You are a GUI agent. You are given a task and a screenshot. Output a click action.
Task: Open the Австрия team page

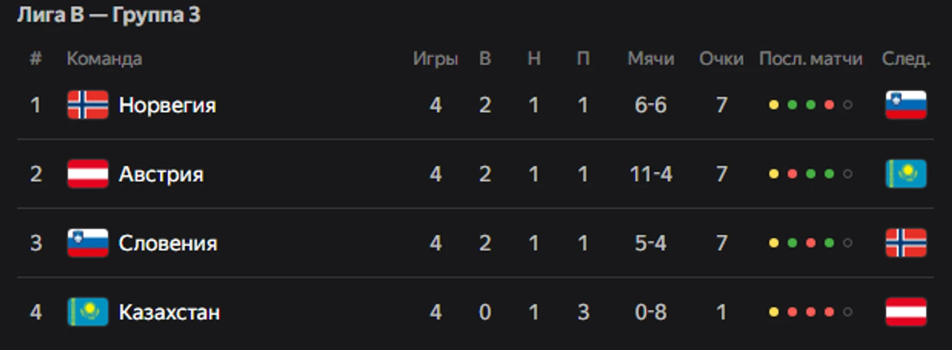[161, 174]
